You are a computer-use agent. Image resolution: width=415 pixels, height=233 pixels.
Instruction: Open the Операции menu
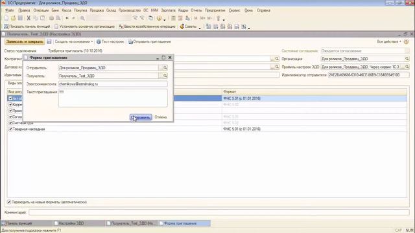[x=41, y=10]
